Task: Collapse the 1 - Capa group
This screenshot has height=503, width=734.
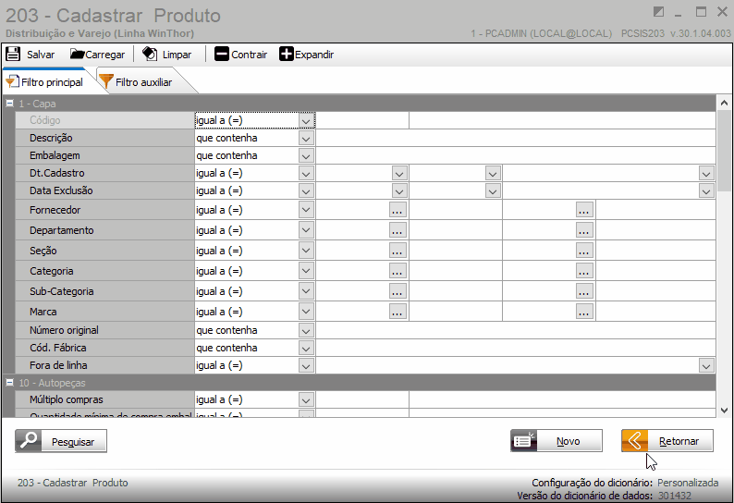Action: [x=9, y=103]
